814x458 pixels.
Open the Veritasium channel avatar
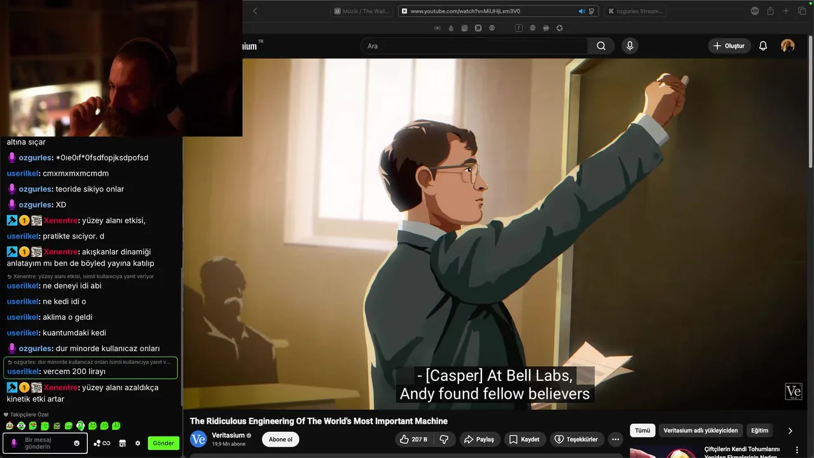pyautogui.click(x=198, y=439)
